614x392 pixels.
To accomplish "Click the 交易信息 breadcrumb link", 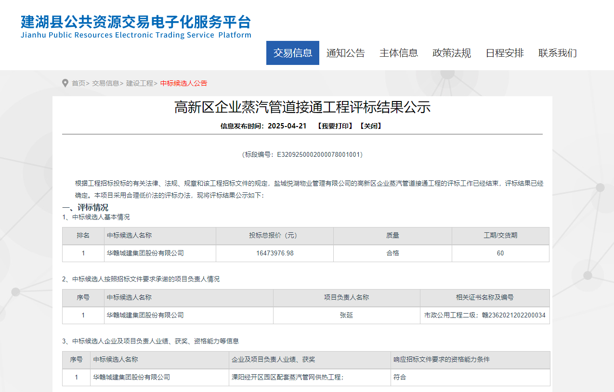I will pyautogui.click(x=105, y=83).
